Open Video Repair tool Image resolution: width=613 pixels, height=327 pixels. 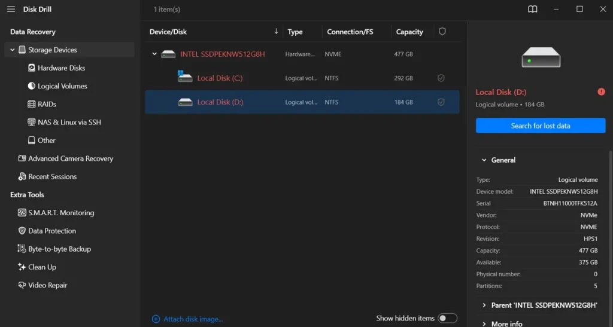pos(48,285)
